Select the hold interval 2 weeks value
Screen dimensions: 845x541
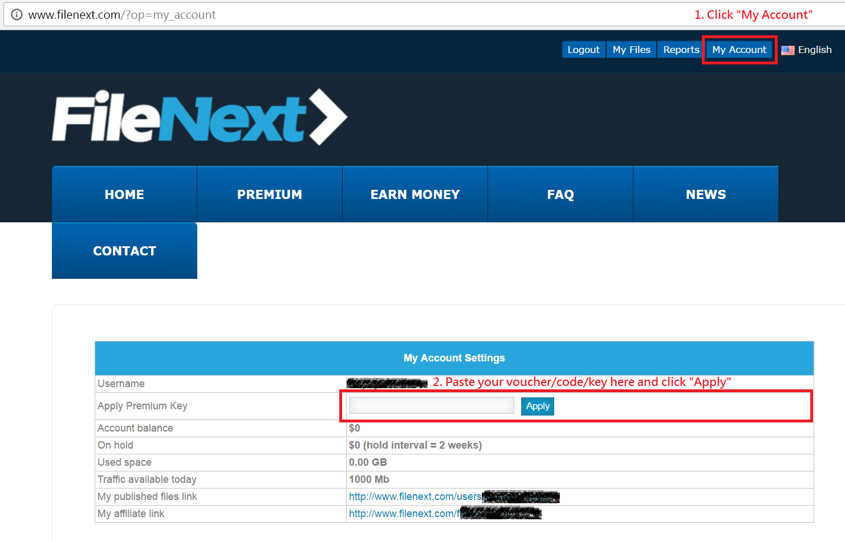coord(416,445)
